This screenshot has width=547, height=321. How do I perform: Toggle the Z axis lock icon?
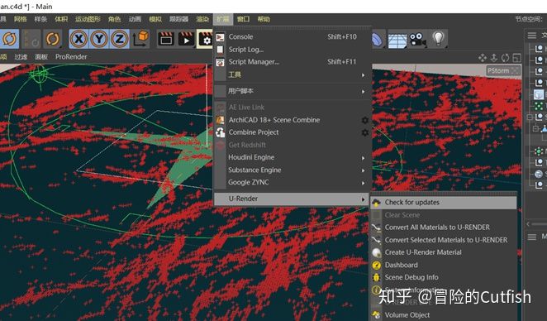119,38
